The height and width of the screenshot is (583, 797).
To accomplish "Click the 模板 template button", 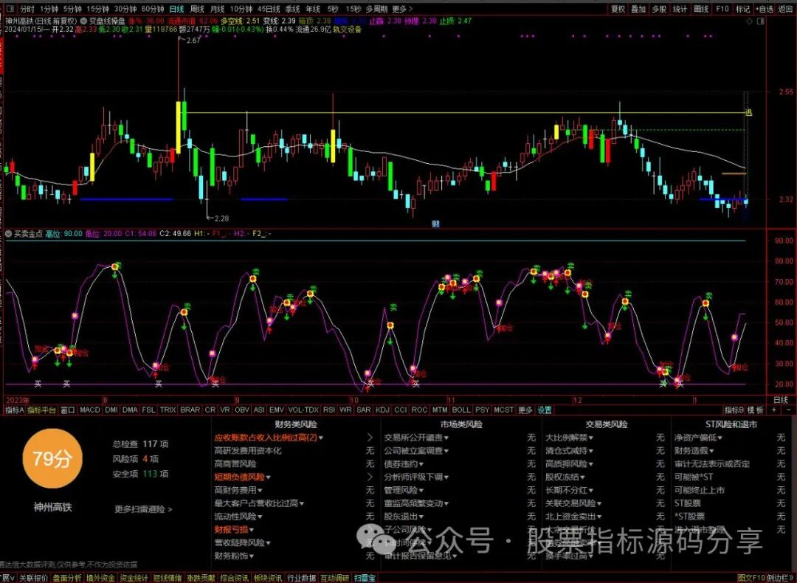I will click(756, 410).
